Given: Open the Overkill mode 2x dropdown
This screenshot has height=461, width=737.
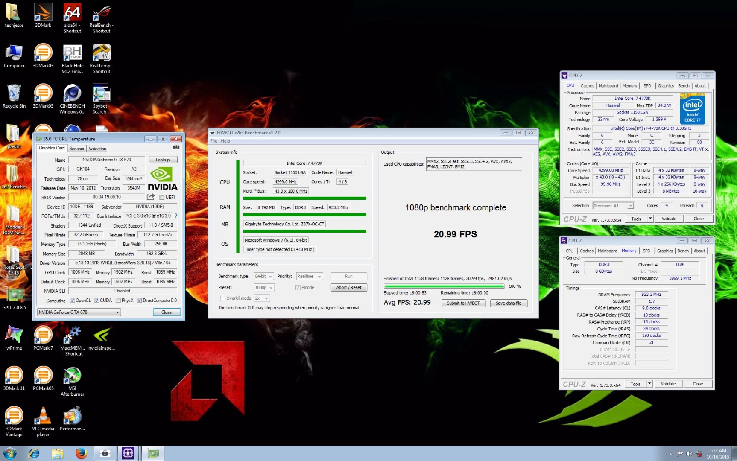Looking at the screenshot, I should point(262,298).
